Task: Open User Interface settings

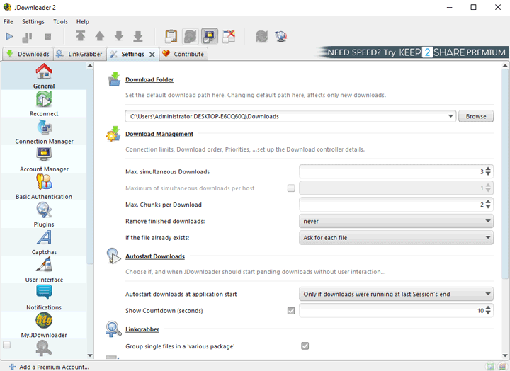Action: point(44,270)
